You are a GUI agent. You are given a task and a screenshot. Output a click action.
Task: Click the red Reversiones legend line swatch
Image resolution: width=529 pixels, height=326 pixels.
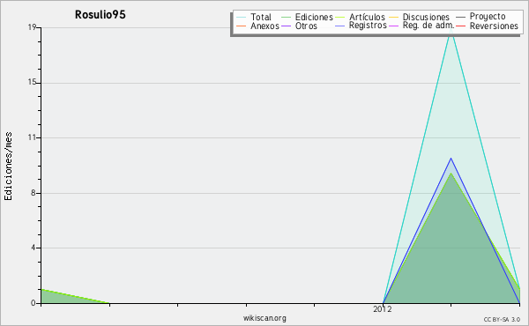(x=460, y=26)
